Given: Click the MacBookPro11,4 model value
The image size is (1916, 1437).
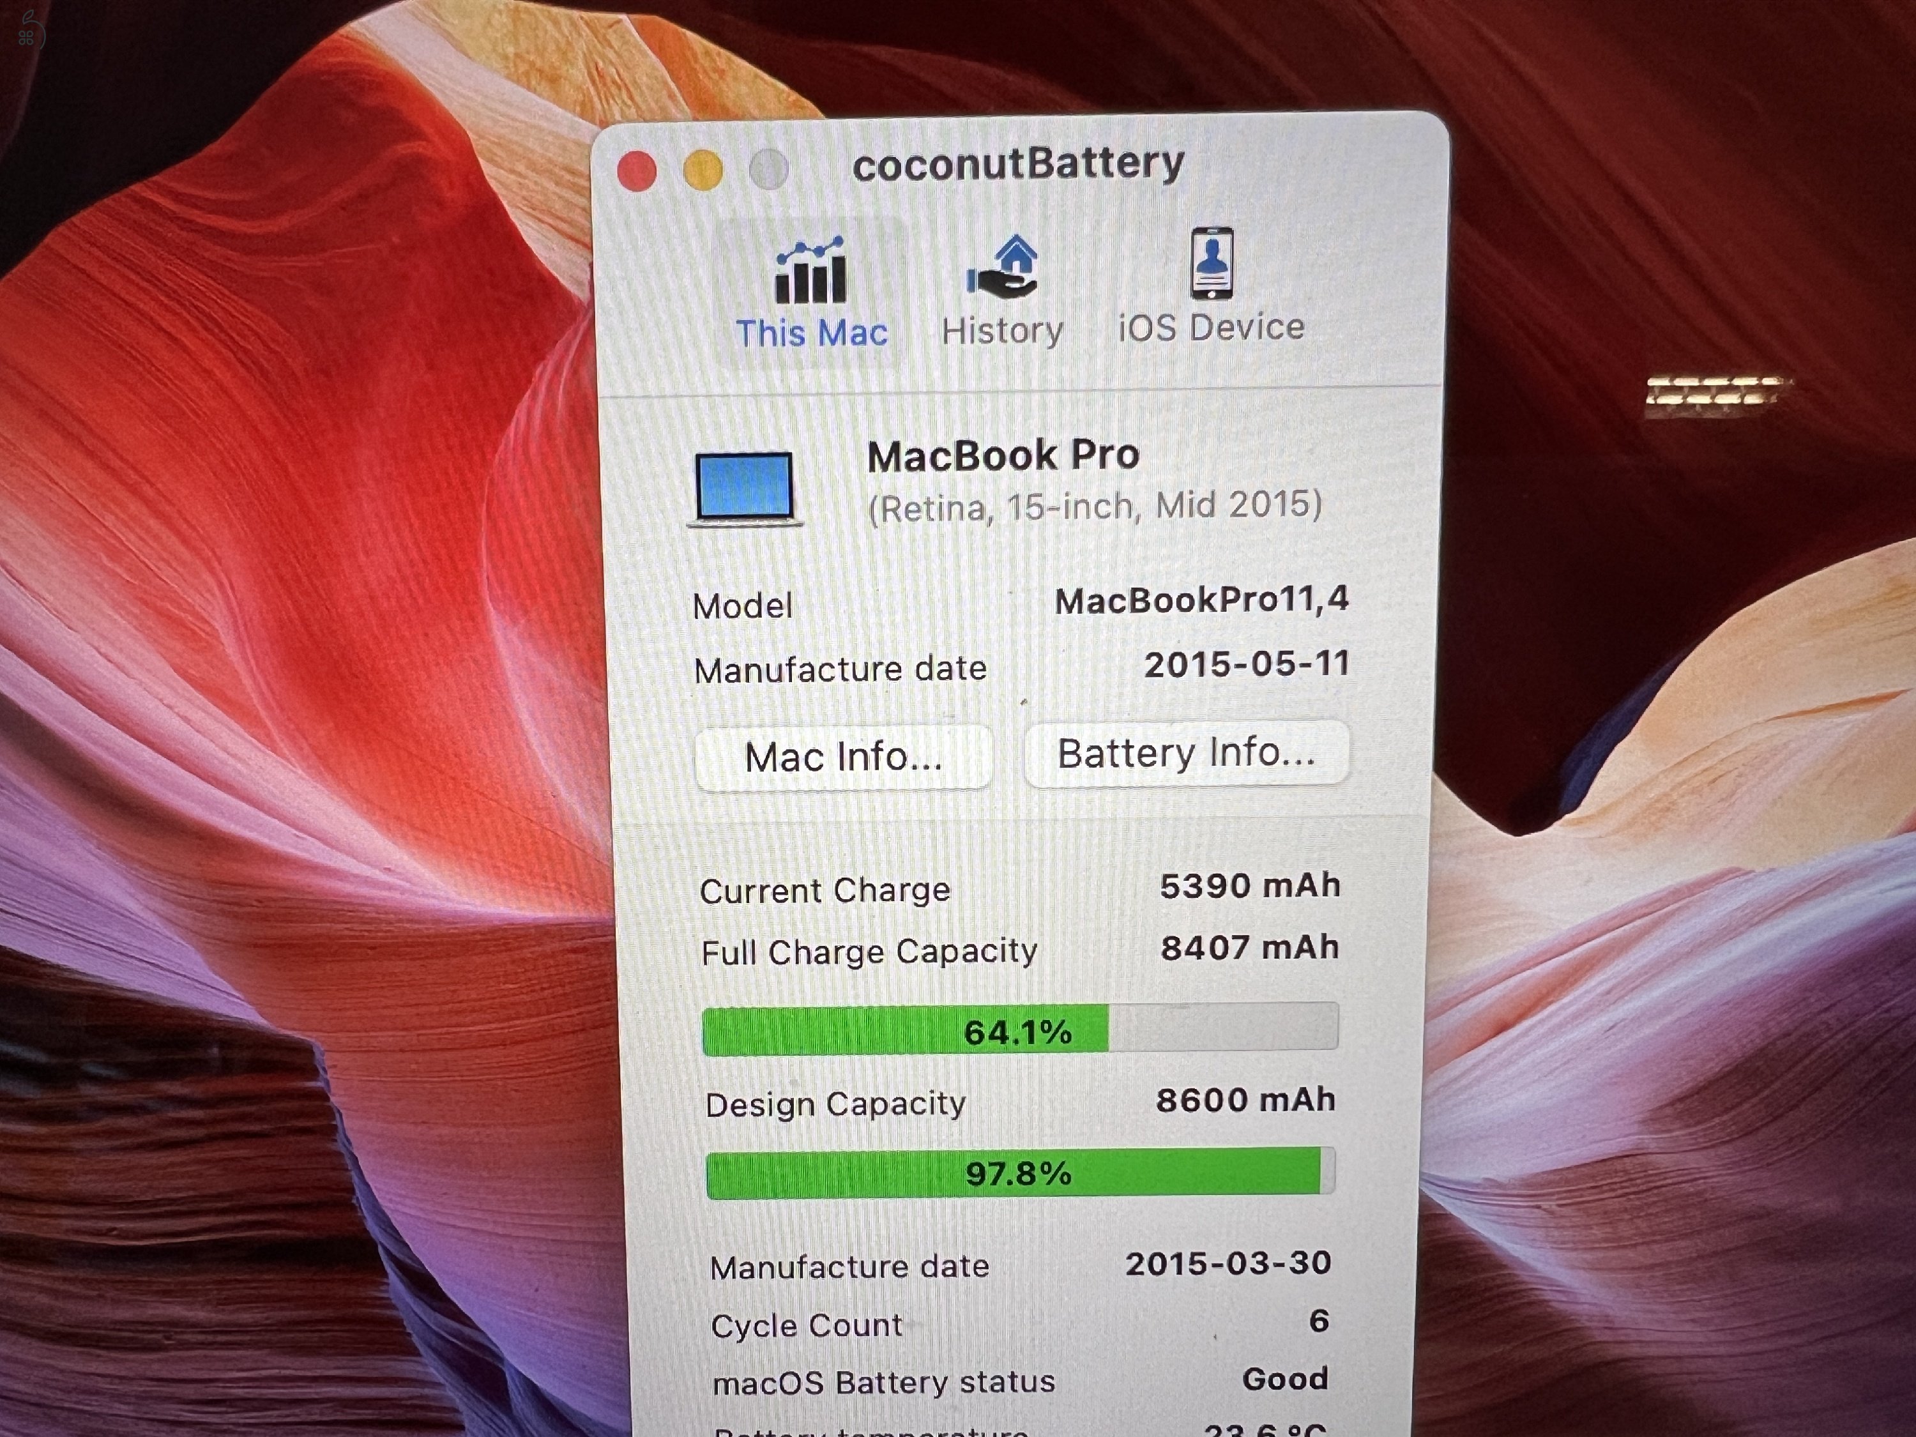Looking at the screenshot, I should [1201, 600].
